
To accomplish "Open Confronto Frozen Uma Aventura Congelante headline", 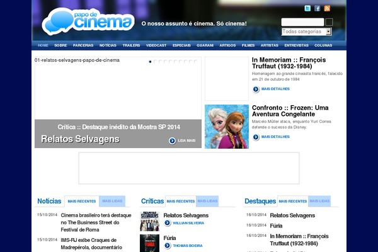I will point(290,111).
